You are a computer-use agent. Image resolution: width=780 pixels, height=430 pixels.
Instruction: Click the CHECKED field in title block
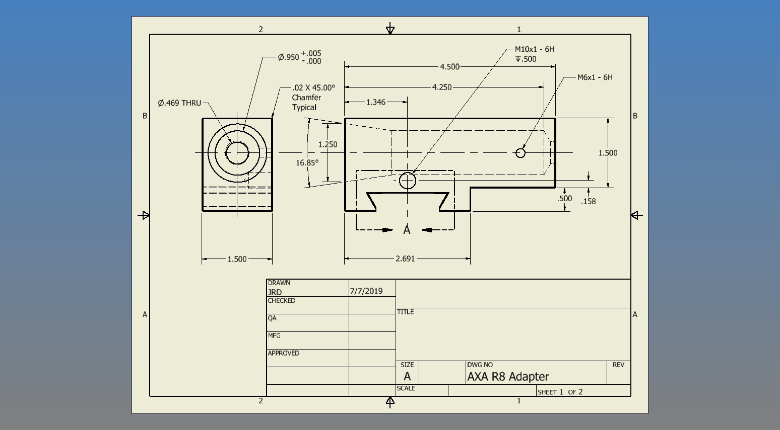(x=307, y=305)
